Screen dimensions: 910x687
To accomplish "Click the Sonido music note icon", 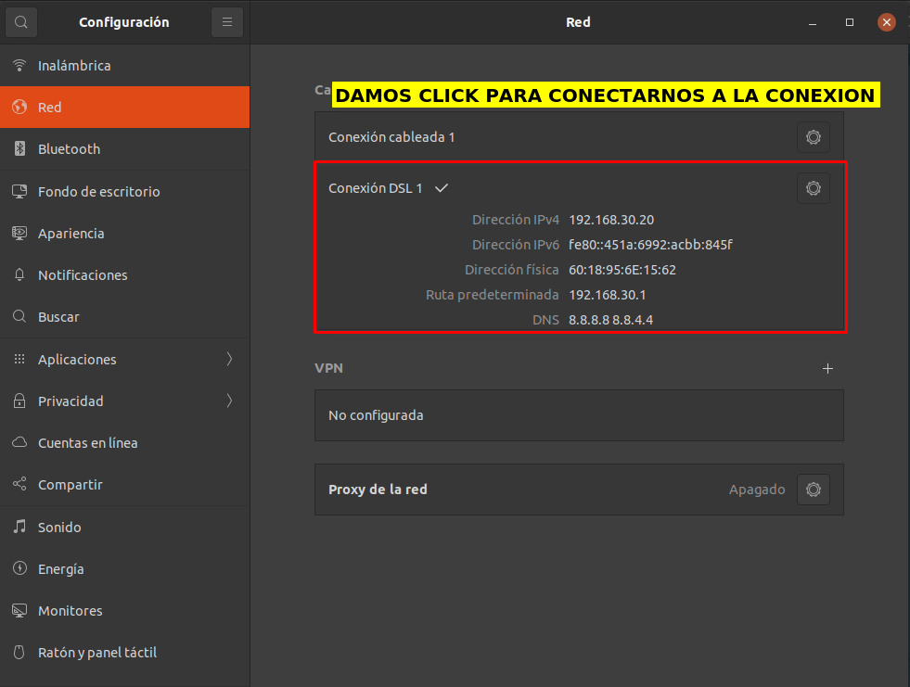I will point(19,527).
